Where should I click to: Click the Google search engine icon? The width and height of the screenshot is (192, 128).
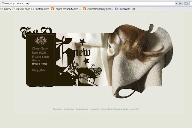[186, 3]
